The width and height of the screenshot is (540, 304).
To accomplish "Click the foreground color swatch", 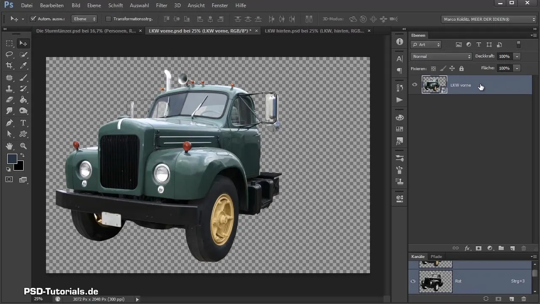I will [x=12, y=159].
